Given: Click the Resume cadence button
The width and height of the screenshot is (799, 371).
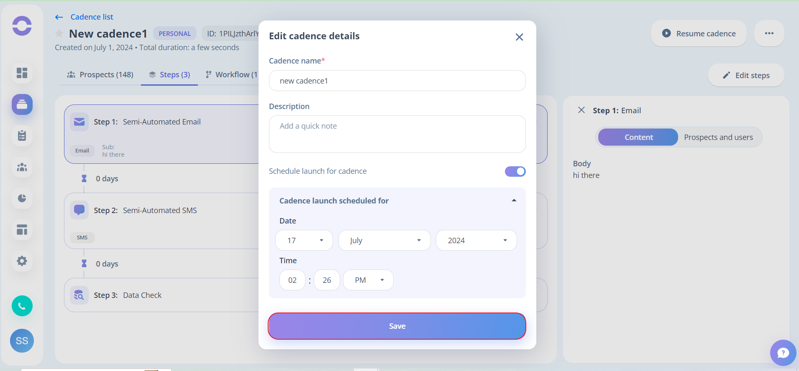Looking at the screenshot, I should coord(699,33).
